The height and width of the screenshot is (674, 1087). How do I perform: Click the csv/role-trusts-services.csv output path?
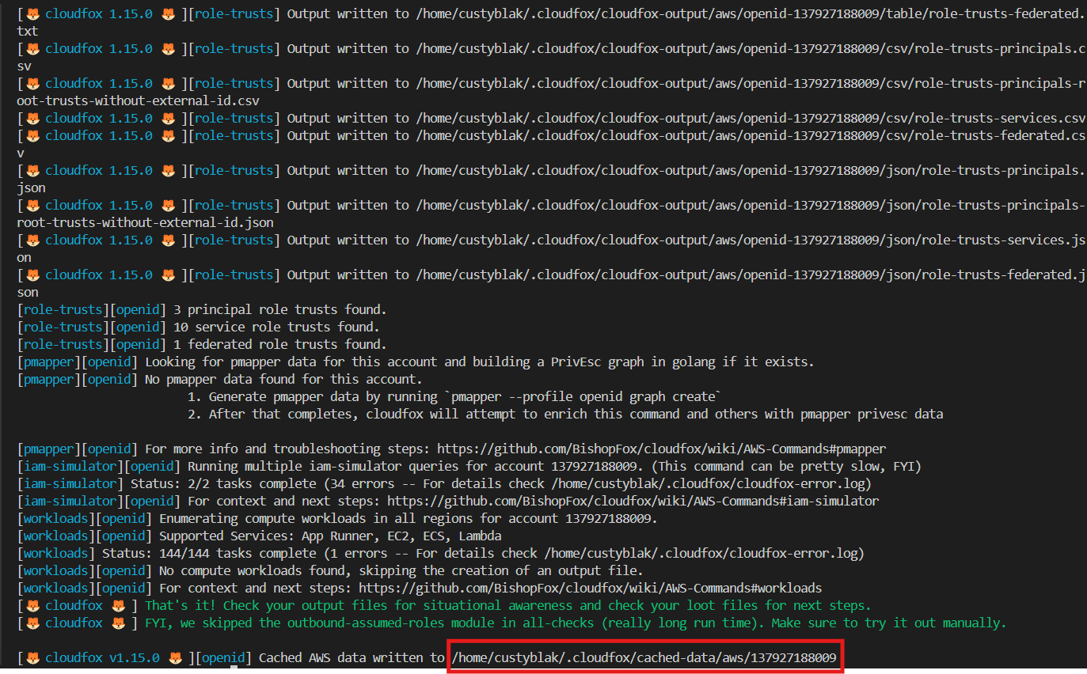coord(751,118)
